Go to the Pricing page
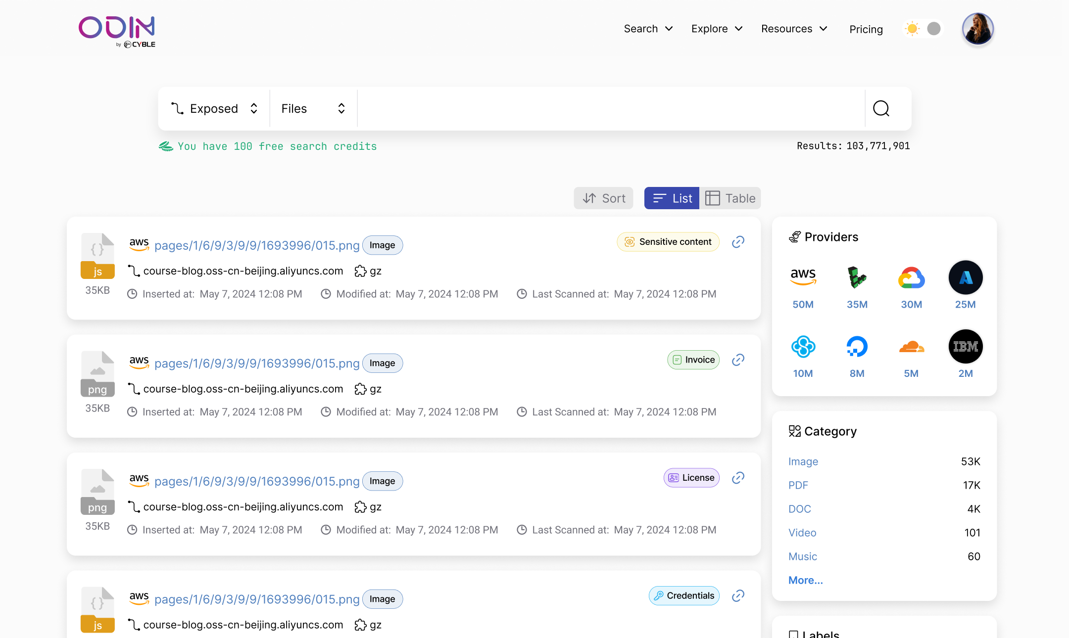Image resolution: width=1069 pixels, height=638 pixels. click(x=866, y=29)
